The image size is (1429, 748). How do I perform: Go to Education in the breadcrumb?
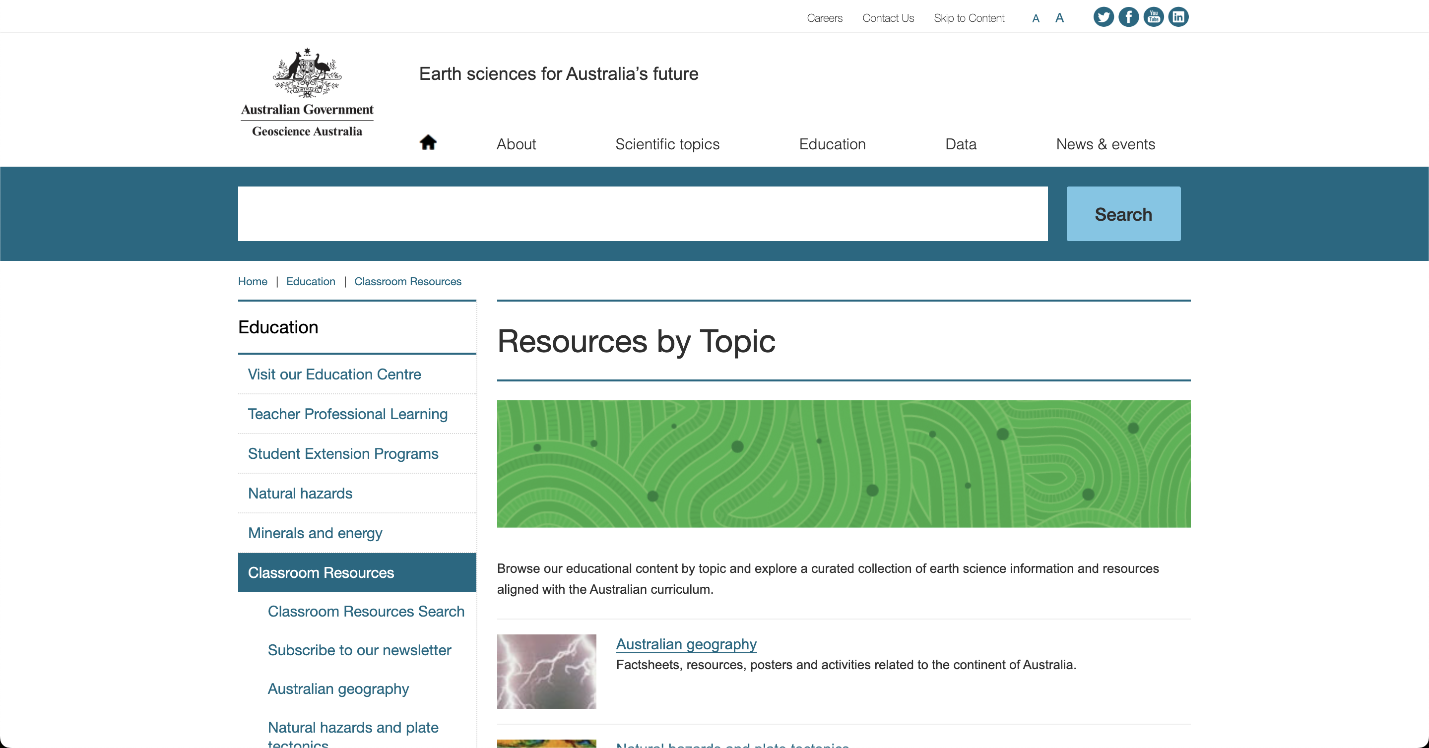pos(311,282)
